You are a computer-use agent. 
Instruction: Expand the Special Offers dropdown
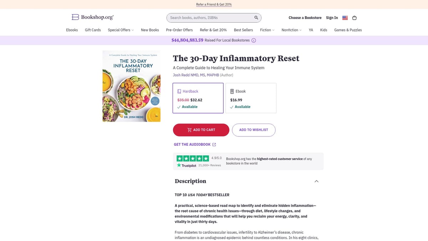[x=121, y=30]
